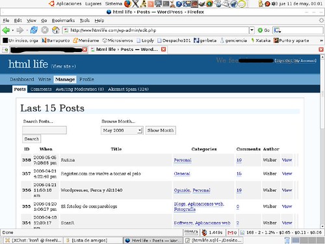Viewport: 325px width, 244px height.
Task: Open Awaiting Moderation (0) subtab
Action: tap(80, 89)
